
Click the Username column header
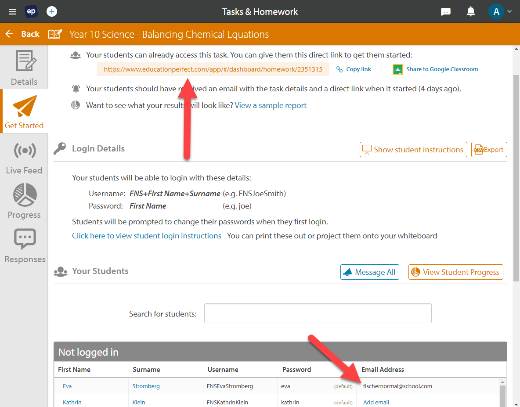pos(223,370)
